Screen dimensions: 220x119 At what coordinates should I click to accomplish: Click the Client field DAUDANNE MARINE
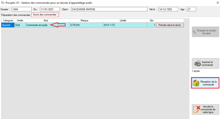[109, 9]
